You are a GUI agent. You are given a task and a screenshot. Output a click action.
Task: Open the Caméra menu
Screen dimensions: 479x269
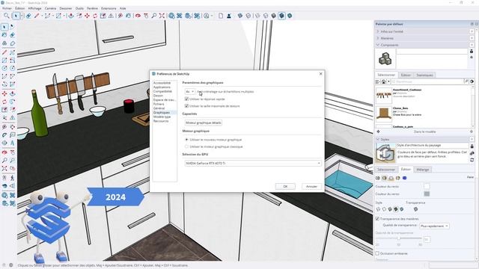pyautogui.click(x=50, y=8)
